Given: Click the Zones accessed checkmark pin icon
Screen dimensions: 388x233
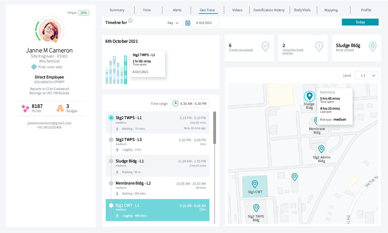Looking at the screenshot, I should [x=265, y=47].
